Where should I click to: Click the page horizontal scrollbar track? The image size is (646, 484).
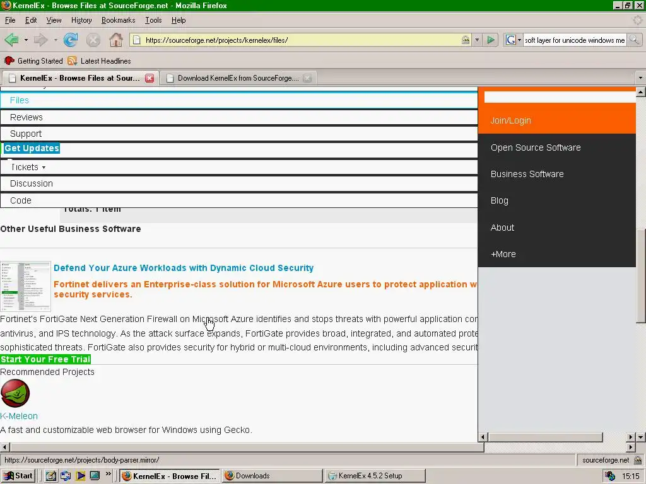[x=555, y=447]
